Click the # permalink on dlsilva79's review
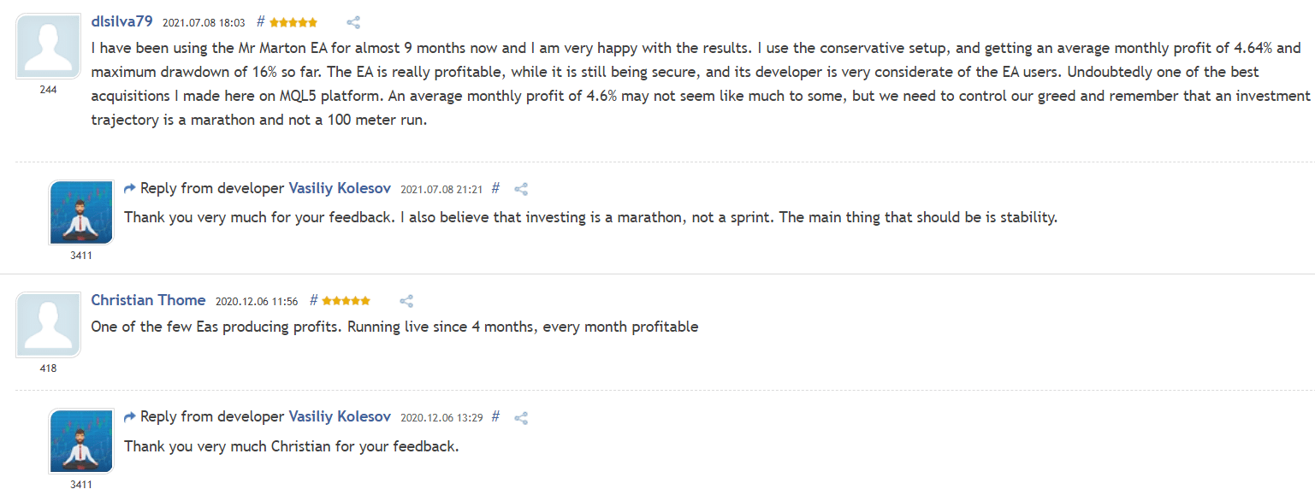Screen dimensions: 1315x501 point(260,22)
